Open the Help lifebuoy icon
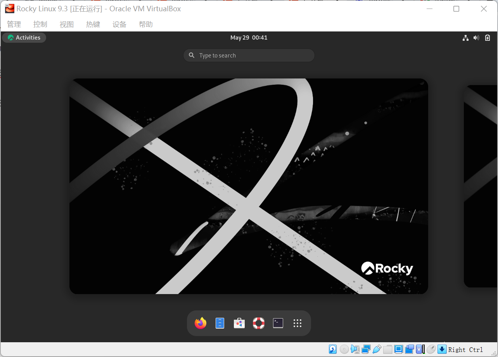This screenshot has height=357, width=498. [259, 323]
